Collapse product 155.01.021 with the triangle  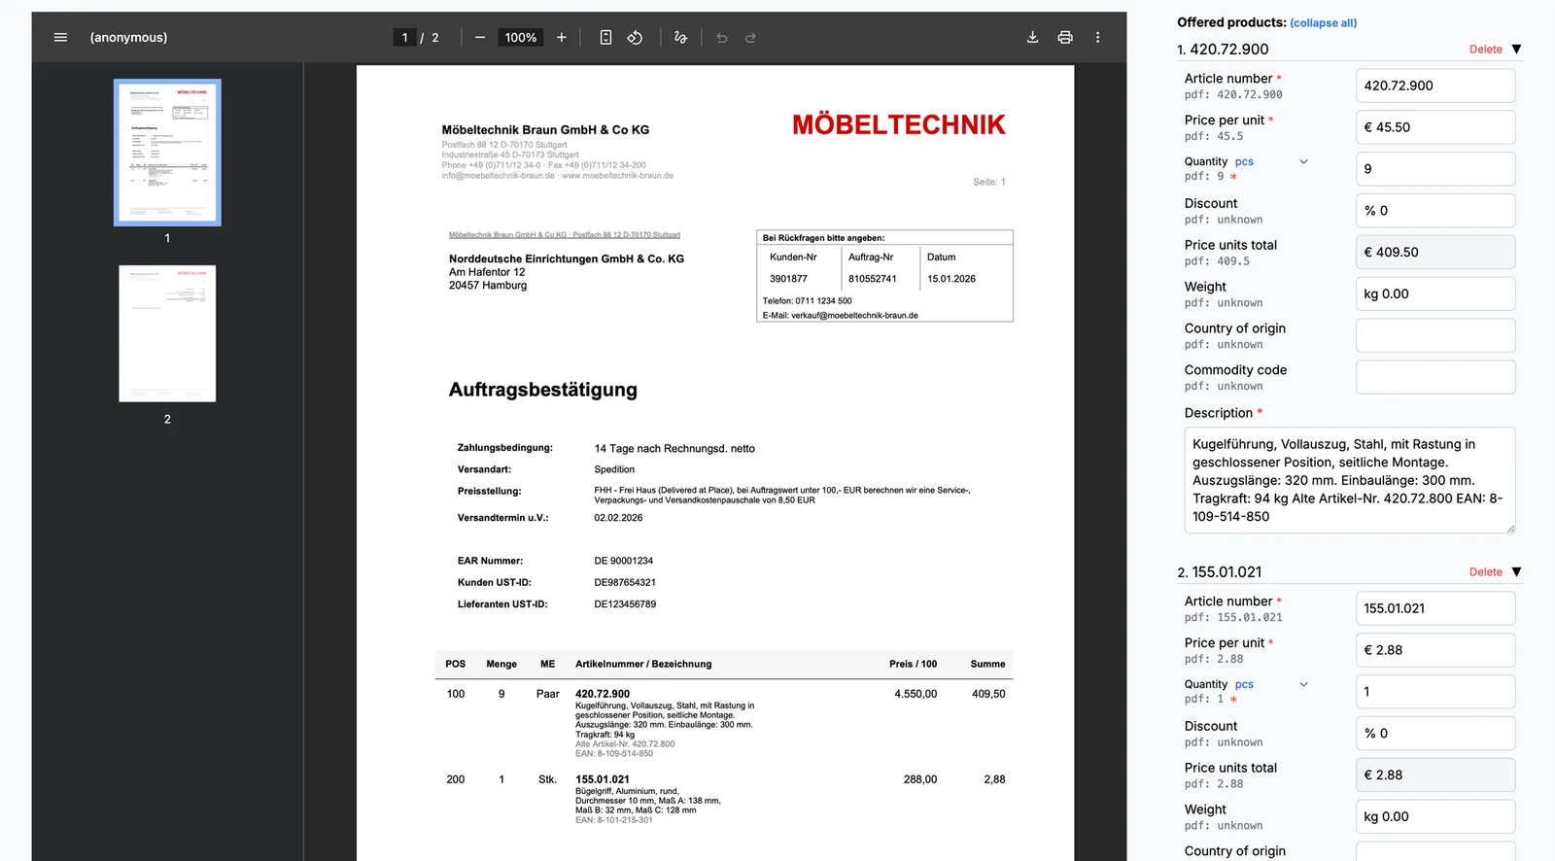click(1516, 572)
